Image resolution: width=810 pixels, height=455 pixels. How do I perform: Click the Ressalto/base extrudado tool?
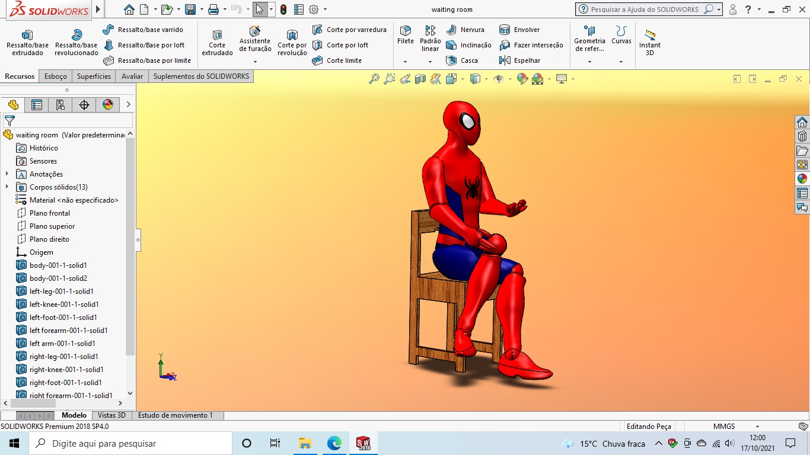[x=27, y=43]
